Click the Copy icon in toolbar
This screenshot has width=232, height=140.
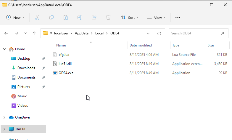pyautogui.click(x=51, y=18)
